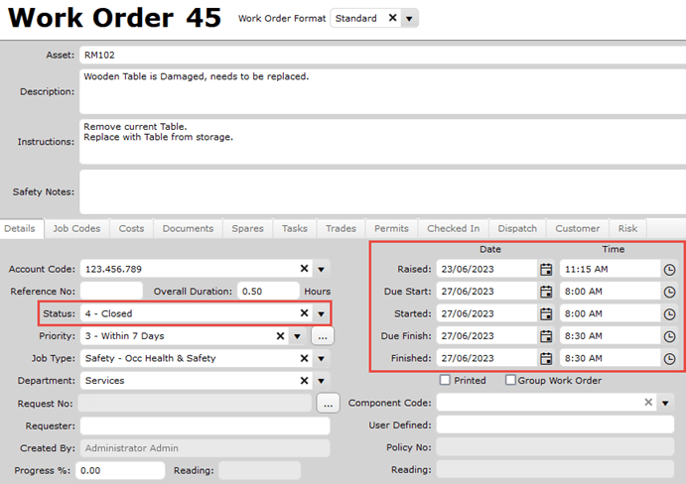Click the Raised time field 11:15 AM
The height and width of the screenshot is (484, 686).
[610, 270]
